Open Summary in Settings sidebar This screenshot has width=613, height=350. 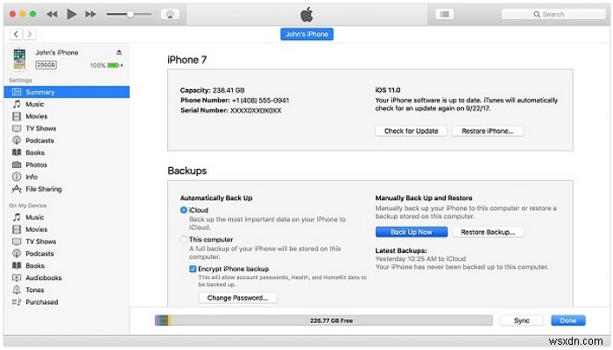point(67,92)
